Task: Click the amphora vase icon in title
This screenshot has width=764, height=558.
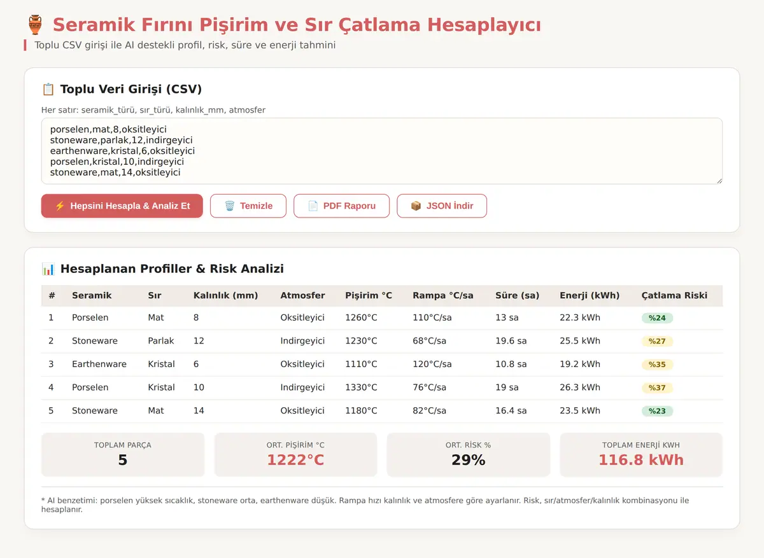Action: click(x=35, y=25)
